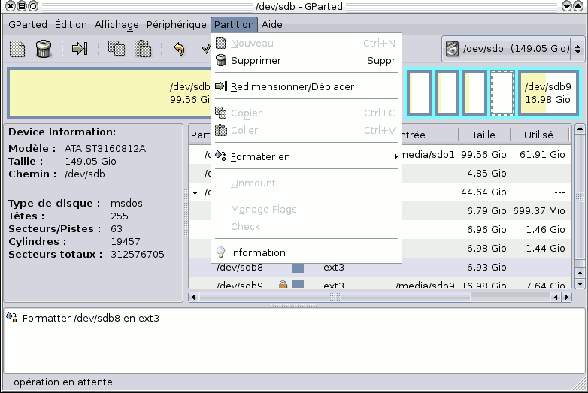Click the 44.64 Gio size cell

click(483, 192)
